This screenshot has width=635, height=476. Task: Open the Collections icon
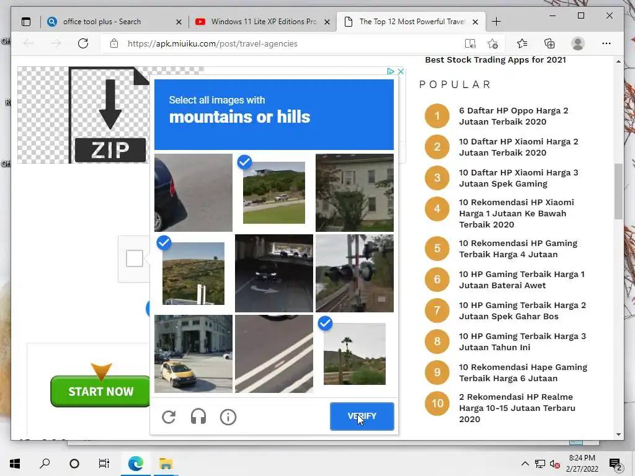coord(549,43)
